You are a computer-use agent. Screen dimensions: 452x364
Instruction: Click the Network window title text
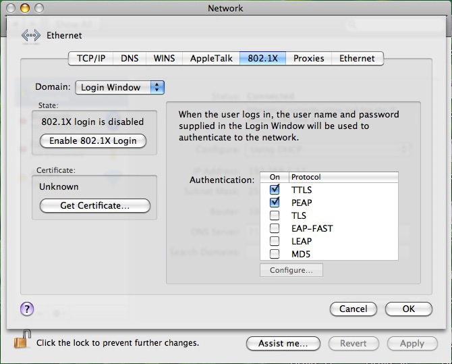click(x=225, y=8)
